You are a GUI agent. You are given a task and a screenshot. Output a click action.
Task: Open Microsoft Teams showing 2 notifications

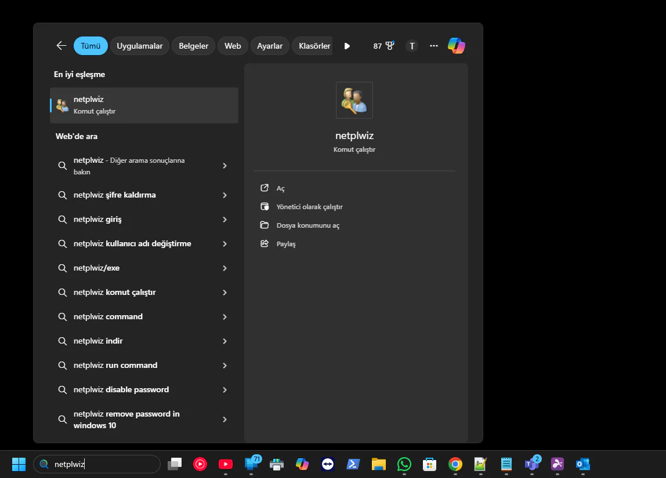[531, 464]
